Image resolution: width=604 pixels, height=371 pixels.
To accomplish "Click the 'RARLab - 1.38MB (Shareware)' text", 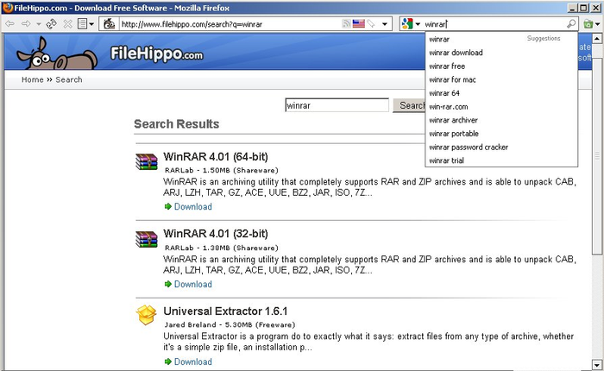I will (222, 248).
